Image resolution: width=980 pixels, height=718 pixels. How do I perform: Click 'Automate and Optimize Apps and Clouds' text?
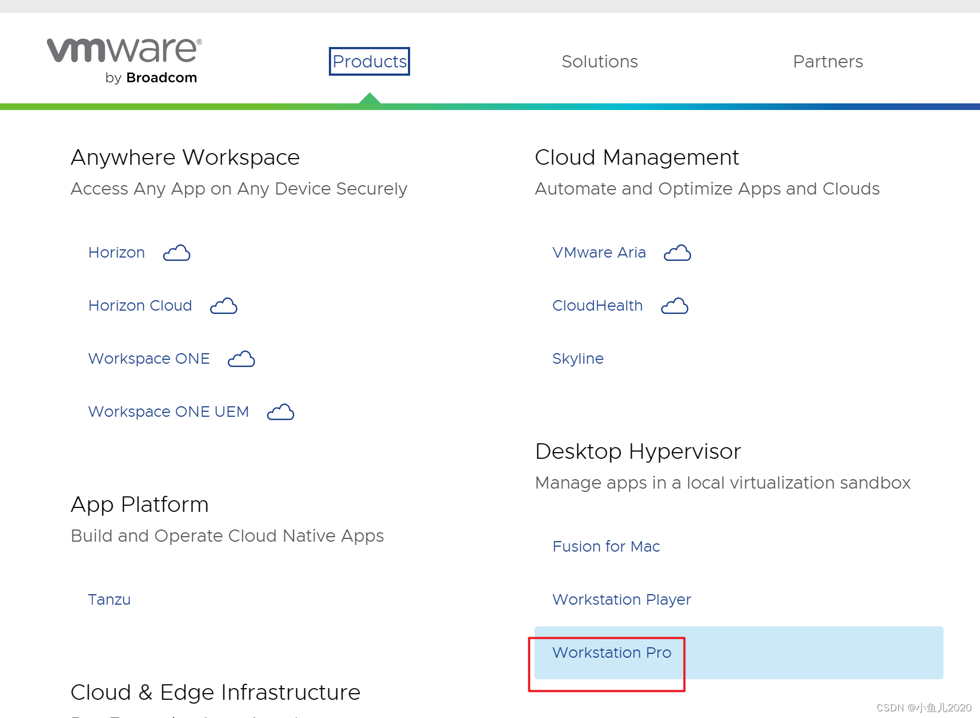pos(708,189)
